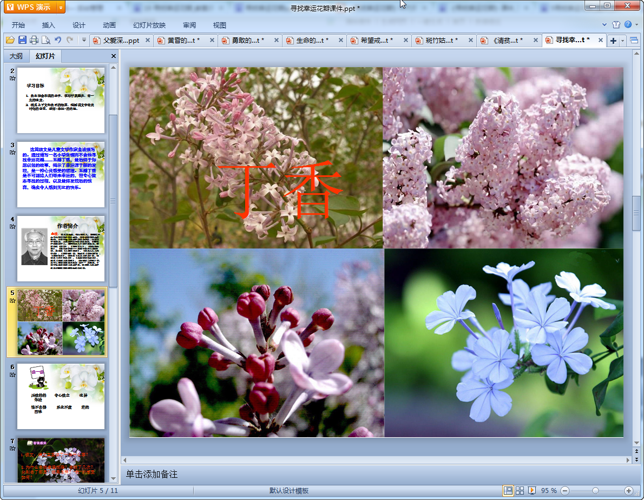Zoom out with the minus button
This screenshot has width=644, height=500.
pyautogui.click(x=565, y=491)
